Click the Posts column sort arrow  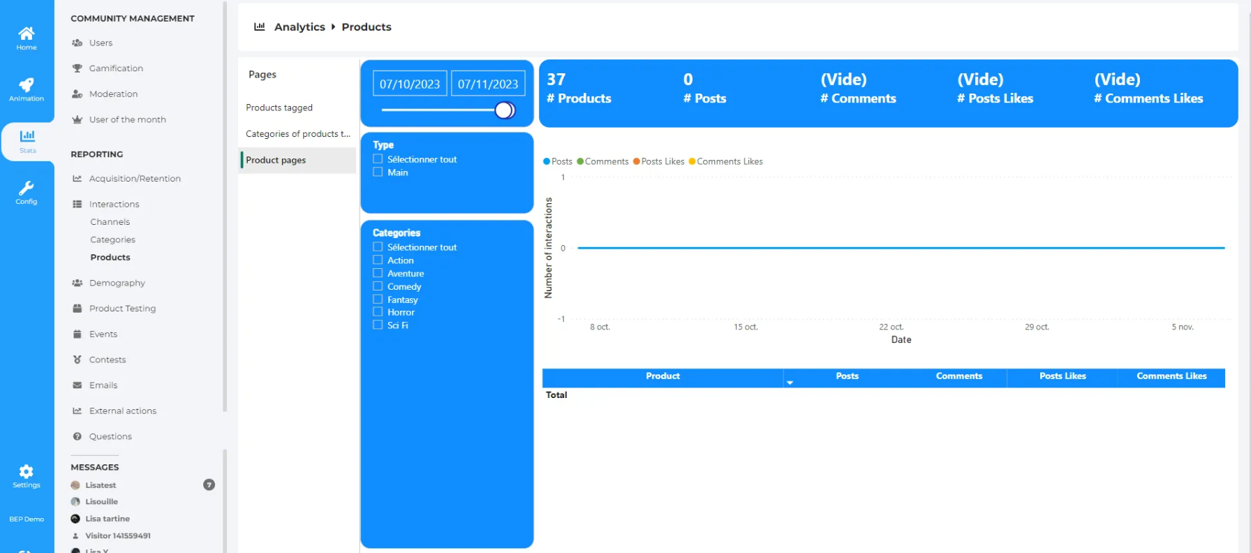[x=790, y=383]
